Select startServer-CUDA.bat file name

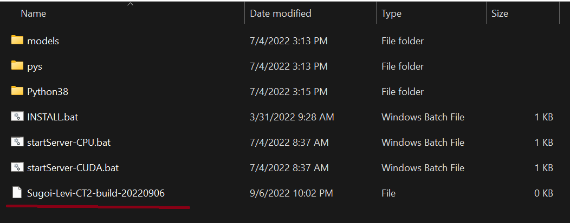[73, 168]
